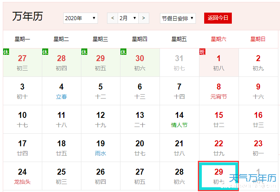Image resolution: width=280 pixels, height=192 pixels.
Task: Select February 21 廿八 cell
Action: 179,147
